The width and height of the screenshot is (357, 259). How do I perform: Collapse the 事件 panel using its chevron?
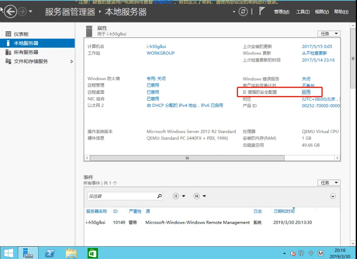pos(332,196)
